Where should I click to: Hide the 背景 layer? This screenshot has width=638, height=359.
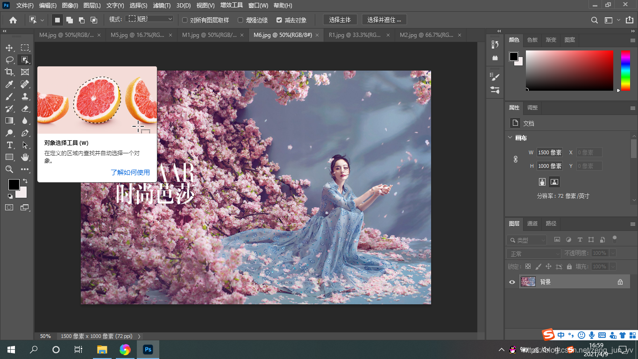512,281
